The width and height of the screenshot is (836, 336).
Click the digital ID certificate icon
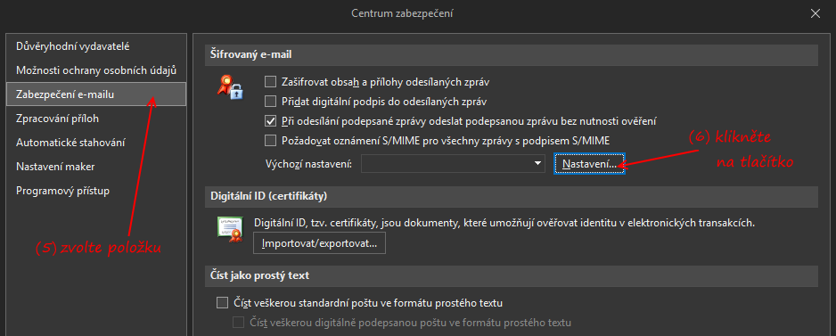[x=230, y=231]
